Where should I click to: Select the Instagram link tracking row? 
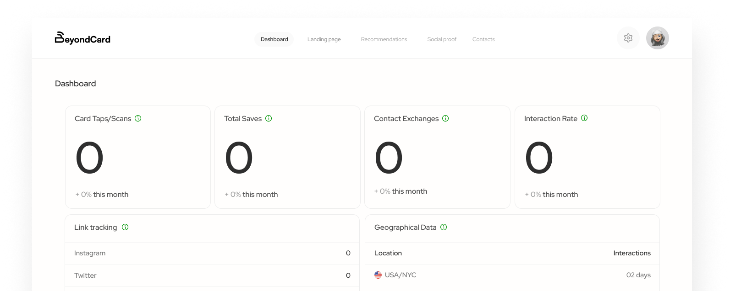212,253
